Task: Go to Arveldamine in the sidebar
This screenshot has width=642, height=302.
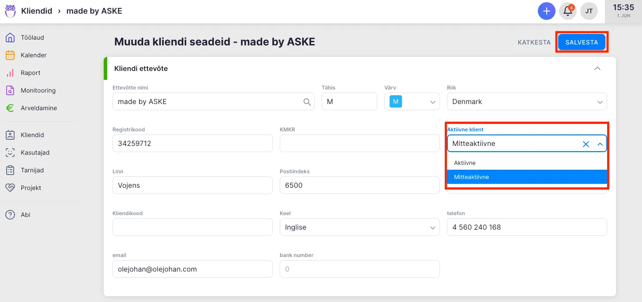Action: tap(38, 108)
